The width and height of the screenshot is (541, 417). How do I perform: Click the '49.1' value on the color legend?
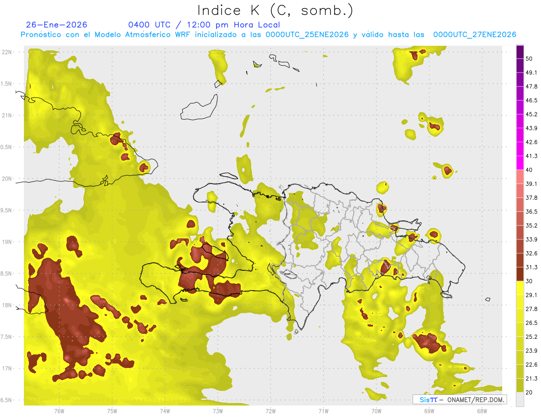[x=532, y=72]
